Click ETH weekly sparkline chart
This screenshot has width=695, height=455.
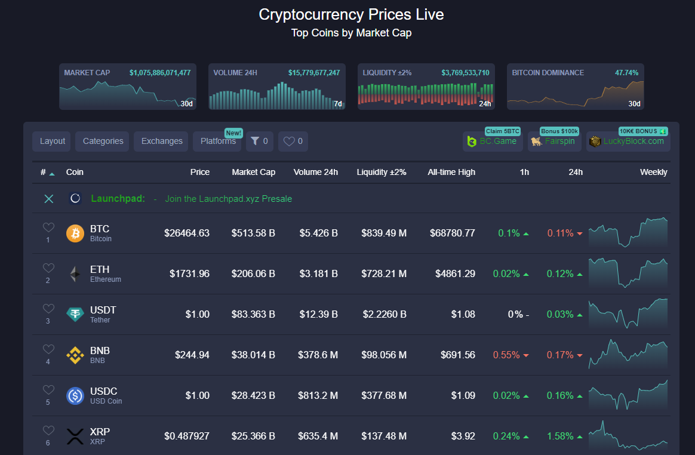pyautogui.click(x=628, y=273)
